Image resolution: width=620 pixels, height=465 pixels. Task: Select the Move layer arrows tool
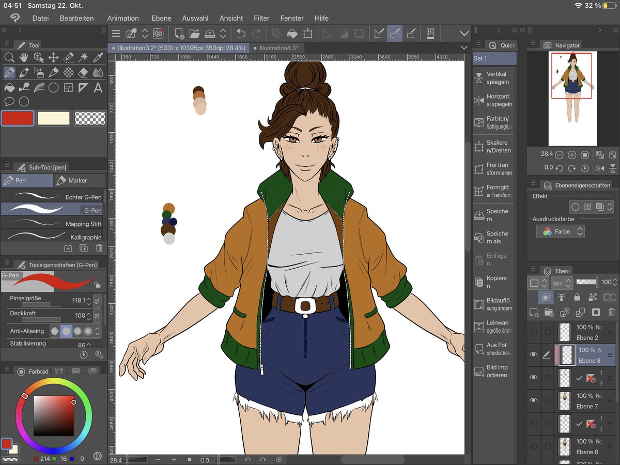point(53,57)
